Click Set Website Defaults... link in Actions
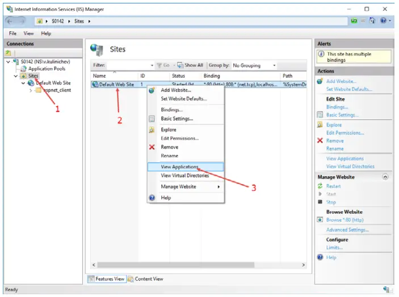The image size is (399, 297). (349, 89)
